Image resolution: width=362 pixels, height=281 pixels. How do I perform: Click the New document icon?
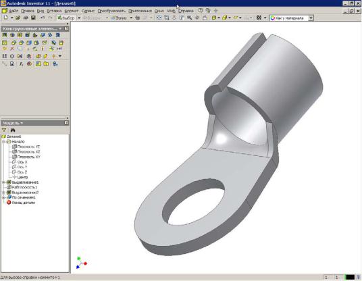(x=5, y=18)
